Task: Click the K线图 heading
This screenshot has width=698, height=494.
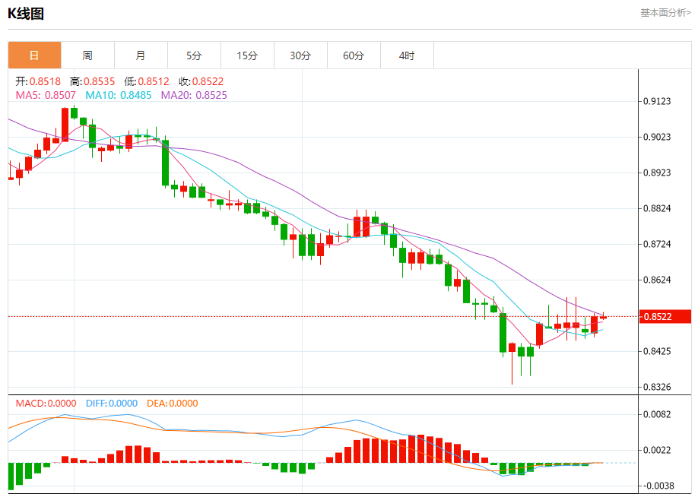Action: [26, 14]
